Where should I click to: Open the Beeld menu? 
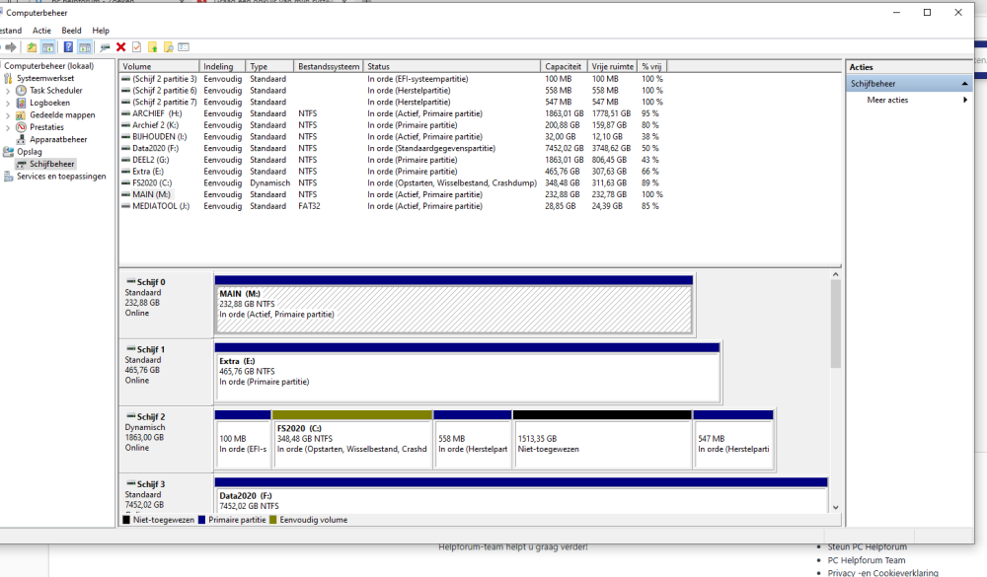coord(71,31)
